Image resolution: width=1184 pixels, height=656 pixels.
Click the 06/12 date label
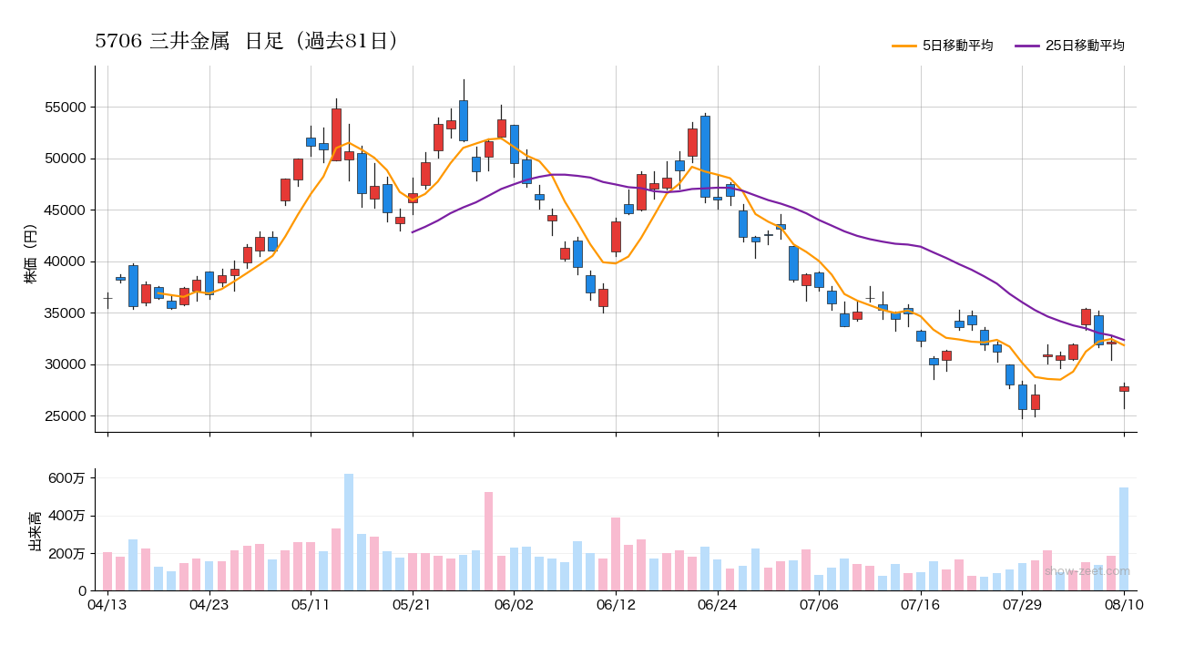click(x=616, y=605)
